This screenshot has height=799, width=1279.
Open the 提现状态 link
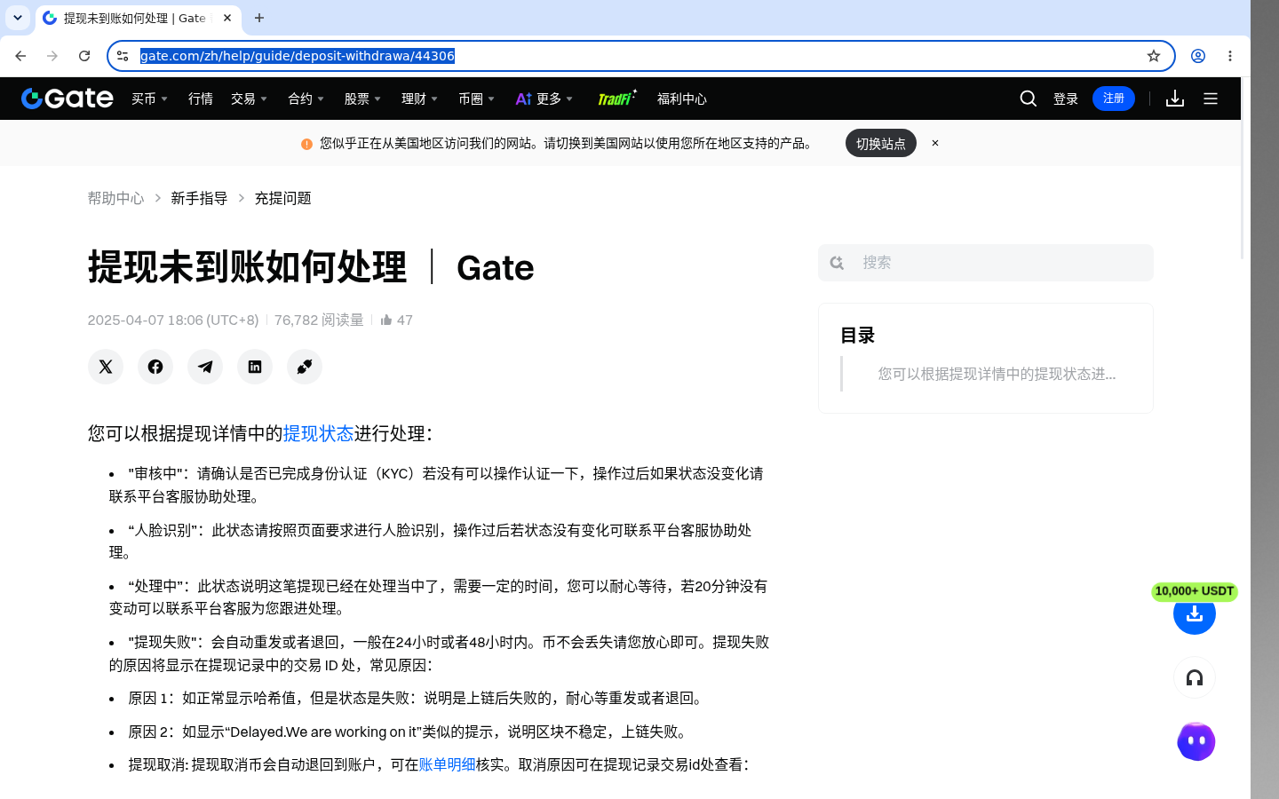point(319,433)
